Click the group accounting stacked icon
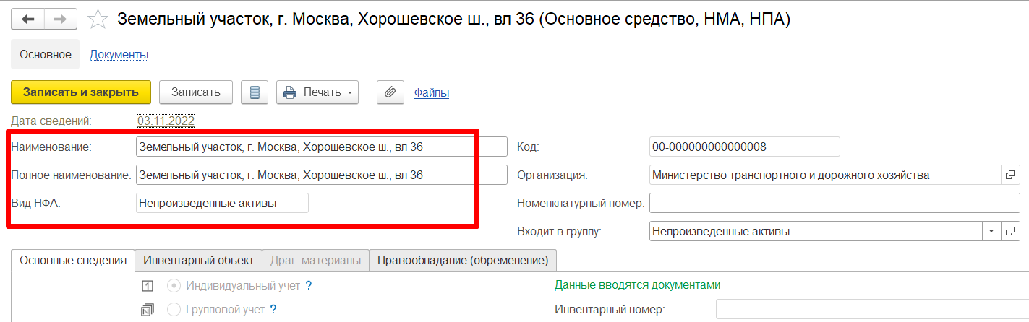The image size is (1029, 322). [x=149, y=310]
